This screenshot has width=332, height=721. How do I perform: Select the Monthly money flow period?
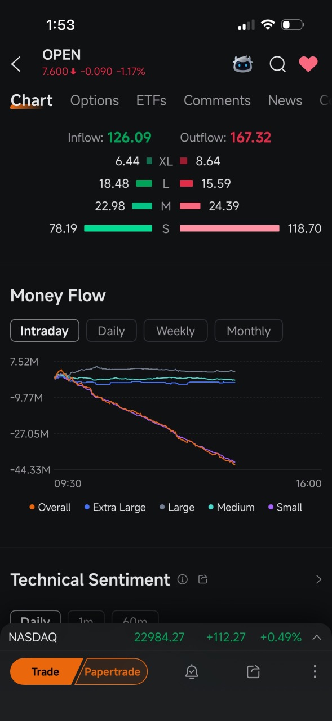249,331
